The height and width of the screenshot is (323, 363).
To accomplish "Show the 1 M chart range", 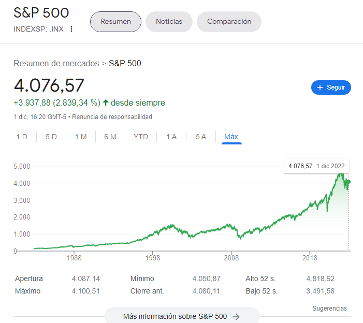I will (x=80, y=137).
